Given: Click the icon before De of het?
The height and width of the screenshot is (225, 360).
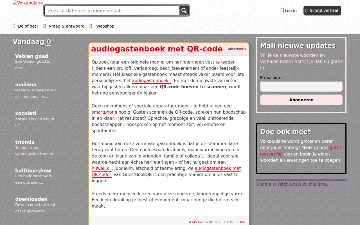Looking at the screenshot, I should point(14,26).
